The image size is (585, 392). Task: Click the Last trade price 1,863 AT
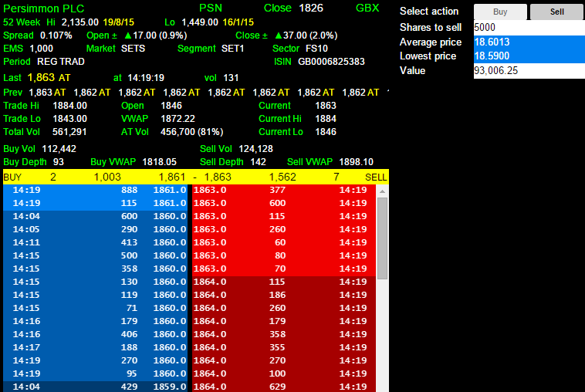pyautogui.click(x=49, y=78)
